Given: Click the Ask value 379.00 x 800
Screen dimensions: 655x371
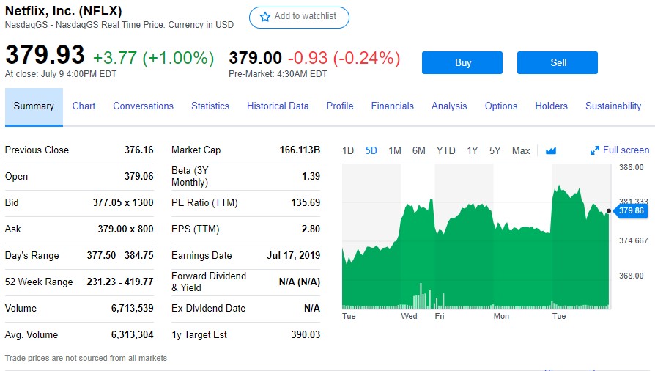Looking at the screenshot, I should (x=126, y=229).
